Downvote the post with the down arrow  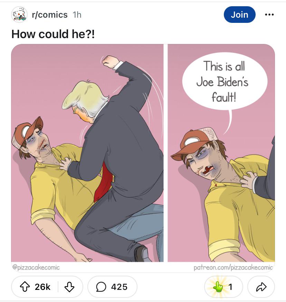click(69, 287)
